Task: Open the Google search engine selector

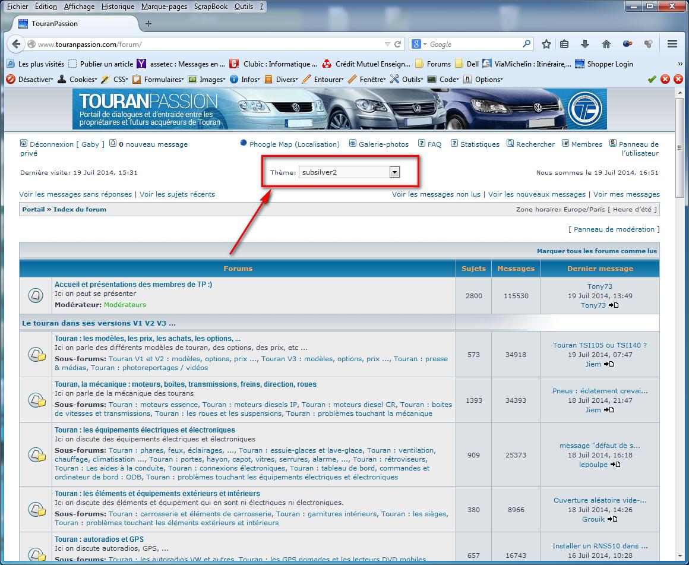Action: 419,45
